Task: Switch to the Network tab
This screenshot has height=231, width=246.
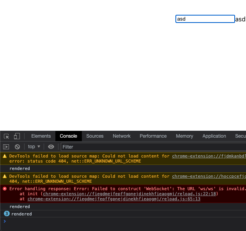Action: click(x=122, y=136)
